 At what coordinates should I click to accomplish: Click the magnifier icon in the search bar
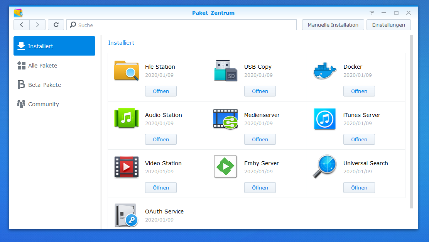73,25
